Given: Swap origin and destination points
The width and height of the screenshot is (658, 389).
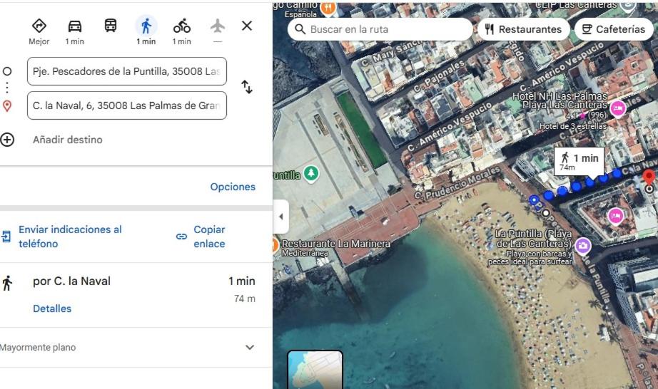Looking at the screenshot, I should click(247, 87).
